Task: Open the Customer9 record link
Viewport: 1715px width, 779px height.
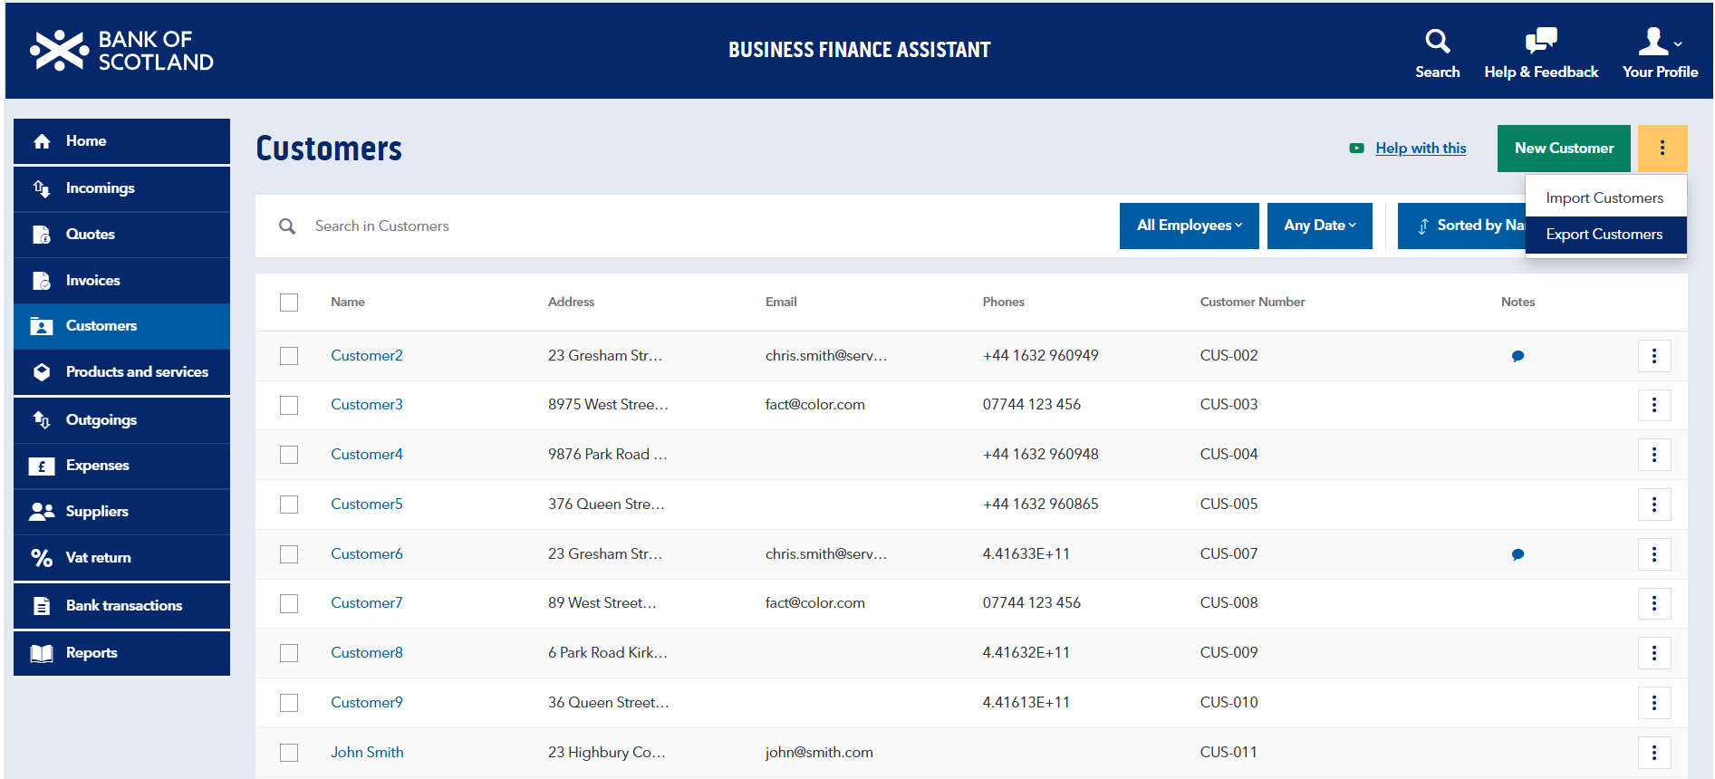Action: (367, 703)
